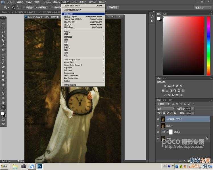The image size is (213, 170).
Task: Enable the resize windows to fit checkbox
Action: coord(24,7)
